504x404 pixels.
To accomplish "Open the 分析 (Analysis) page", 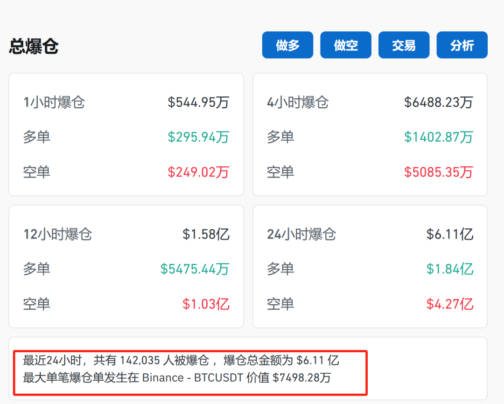I will pos(462,45).
